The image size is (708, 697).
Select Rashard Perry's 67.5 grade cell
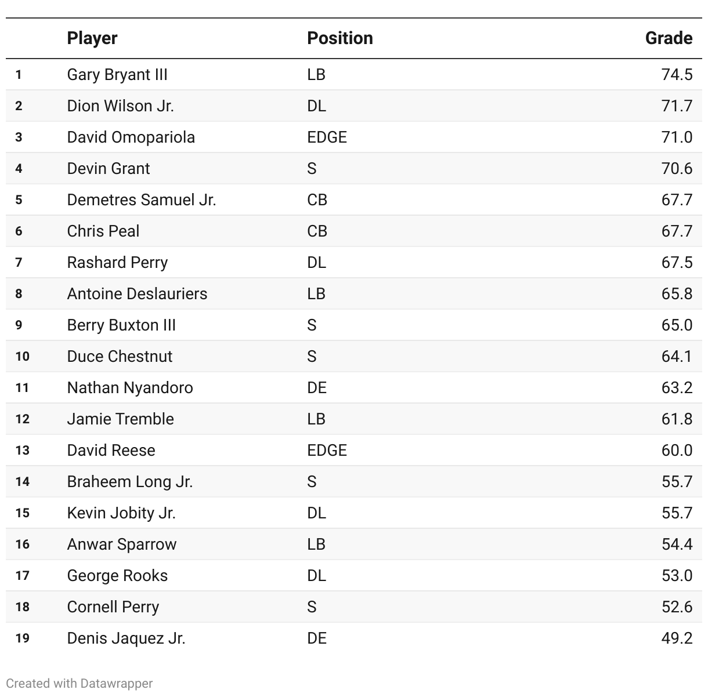[x=677, y=263]
